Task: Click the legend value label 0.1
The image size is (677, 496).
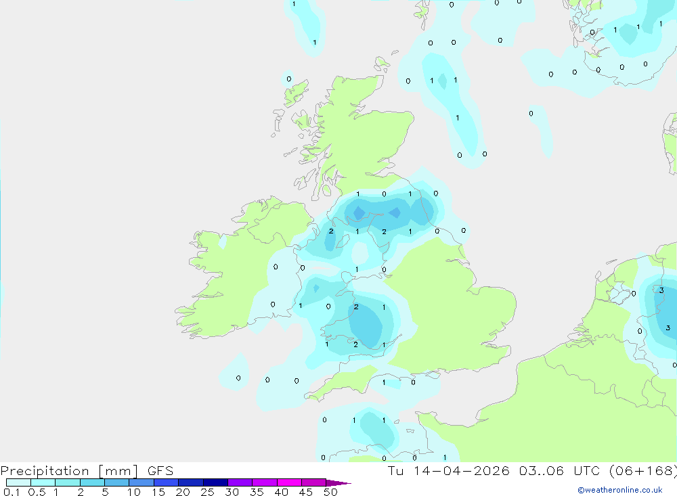Action: click(12, 492)
